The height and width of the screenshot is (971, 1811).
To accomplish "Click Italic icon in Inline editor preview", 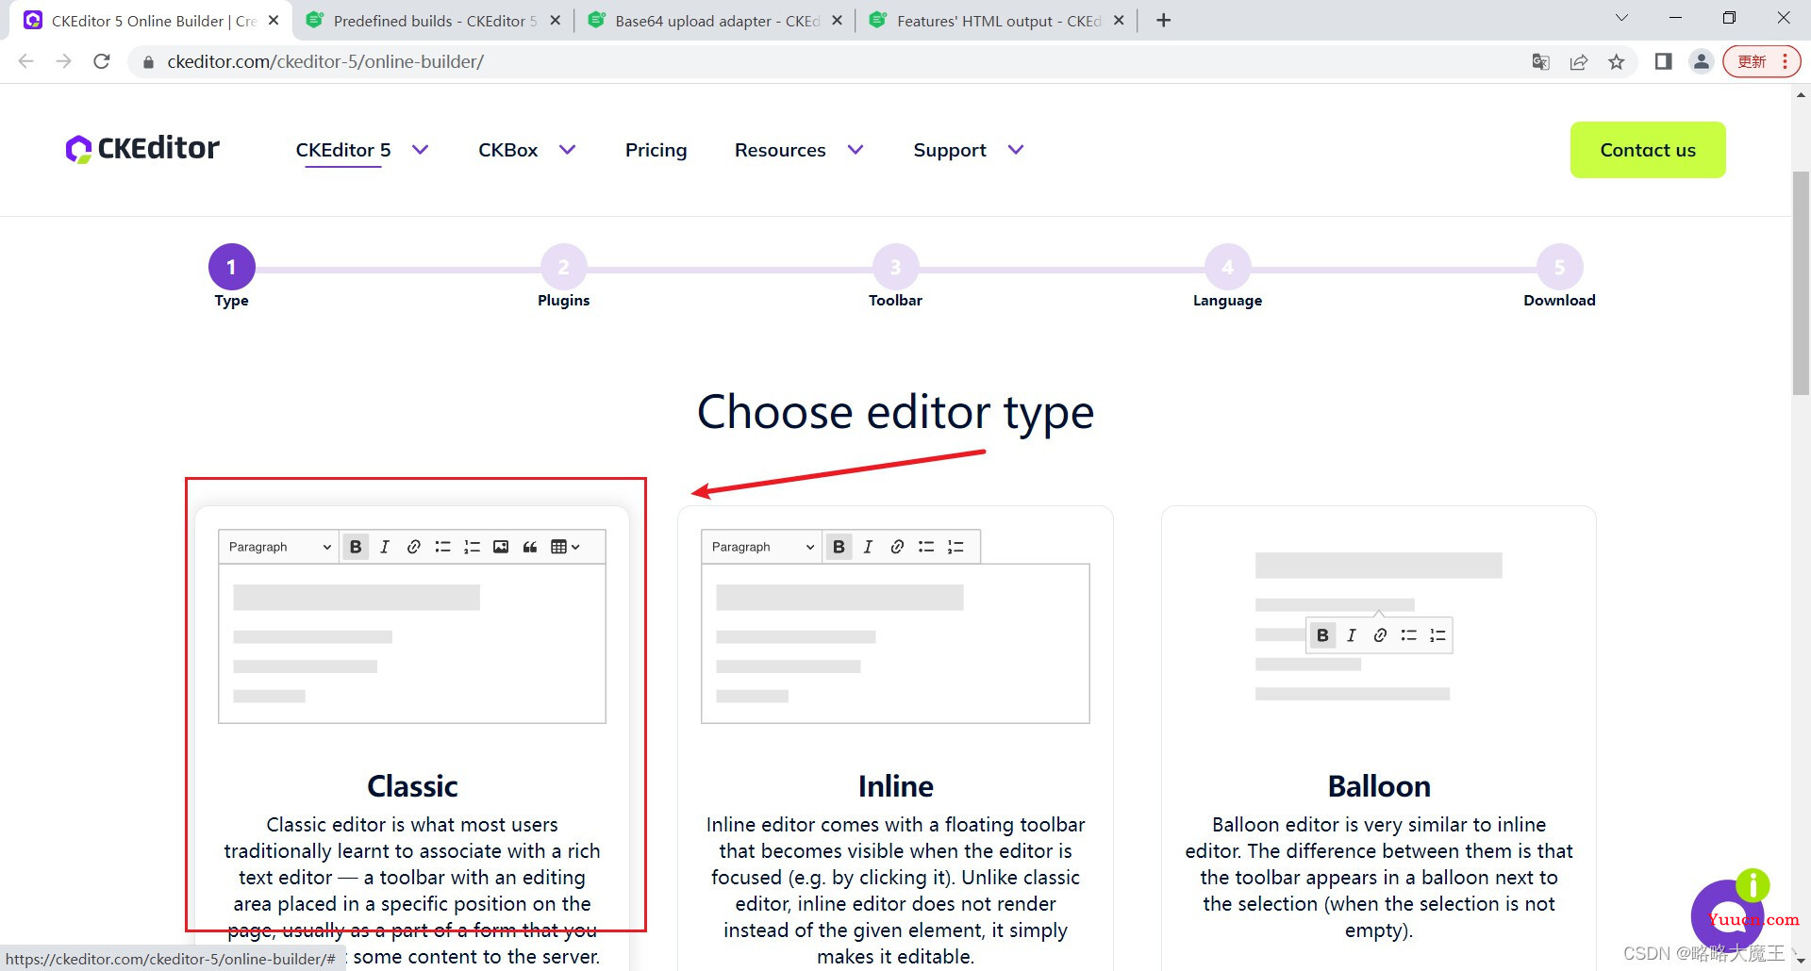I will [868, 547].
